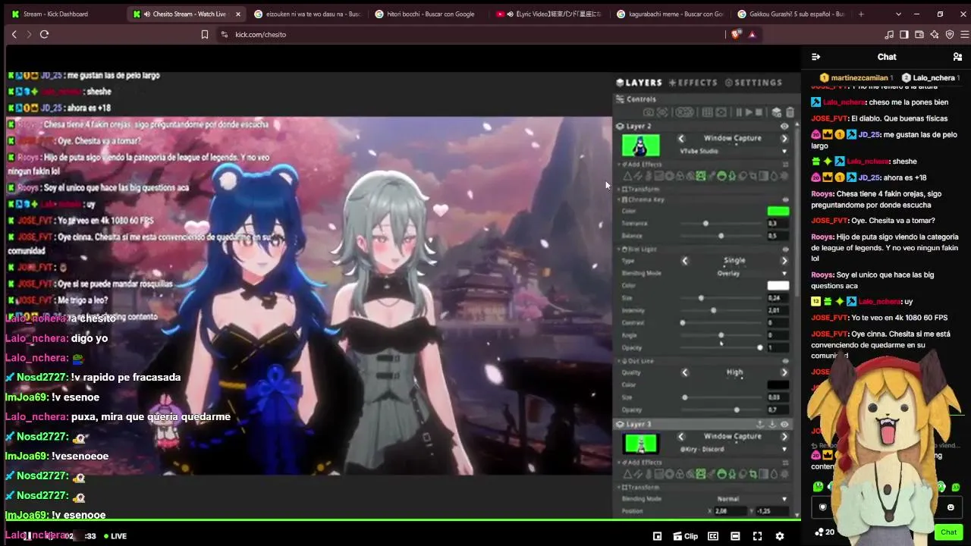Viewport: 971px width, 546px height.
Task: Click the Rim Light white color swatch
Action: (x=778, y=286)
